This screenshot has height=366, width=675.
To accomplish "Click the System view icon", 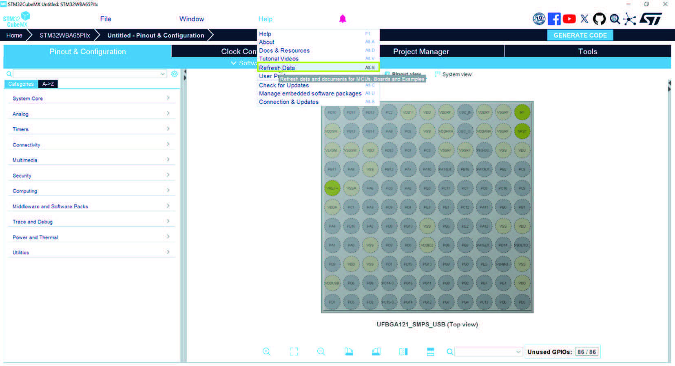I will [x=438, y=74].
